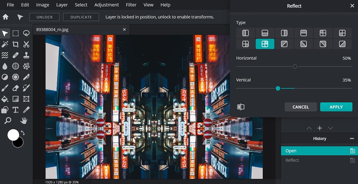Open the Adjustment menu
The width and height of the screenshot is (358, 184).
point(107,5)
